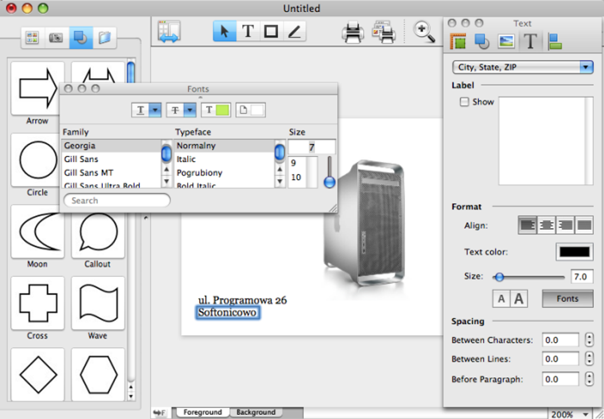Click the Fonts button
This screenshot has height=419, width=604.
point(567,299)
